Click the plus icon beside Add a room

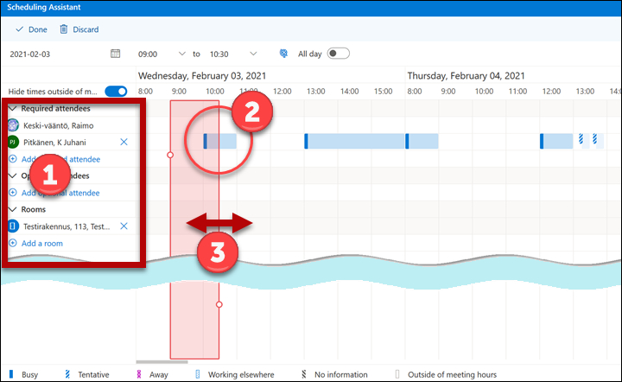pyautogui.click(x=13, y=243)
